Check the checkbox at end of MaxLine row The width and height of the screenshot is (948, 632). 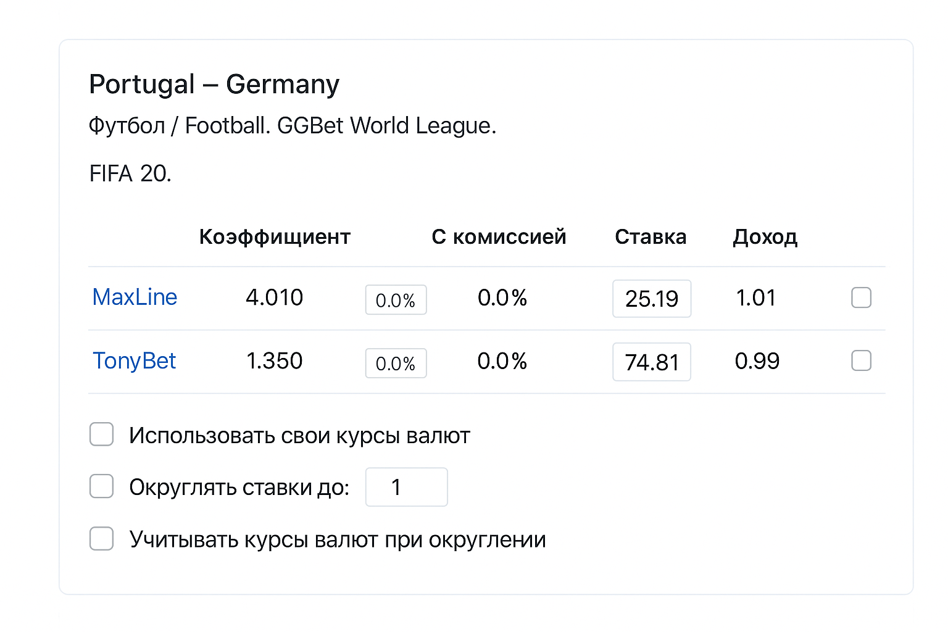click(861, 297)
